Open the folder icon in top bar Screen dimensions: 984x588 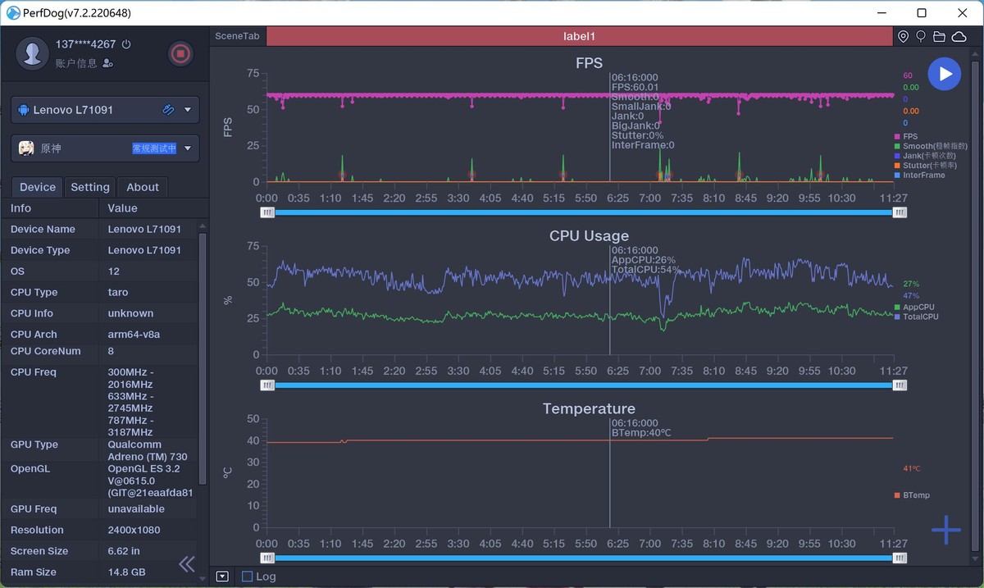(939, 36)
